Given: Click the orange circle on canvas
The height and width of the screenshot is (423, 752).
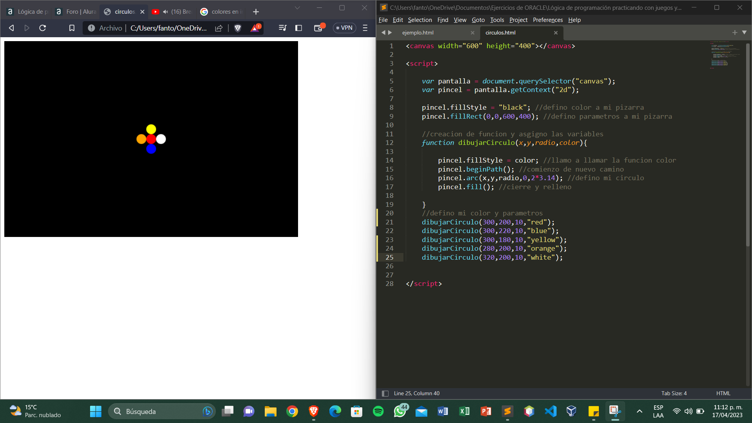Looking at the screenshot, I should click(141, 139).
